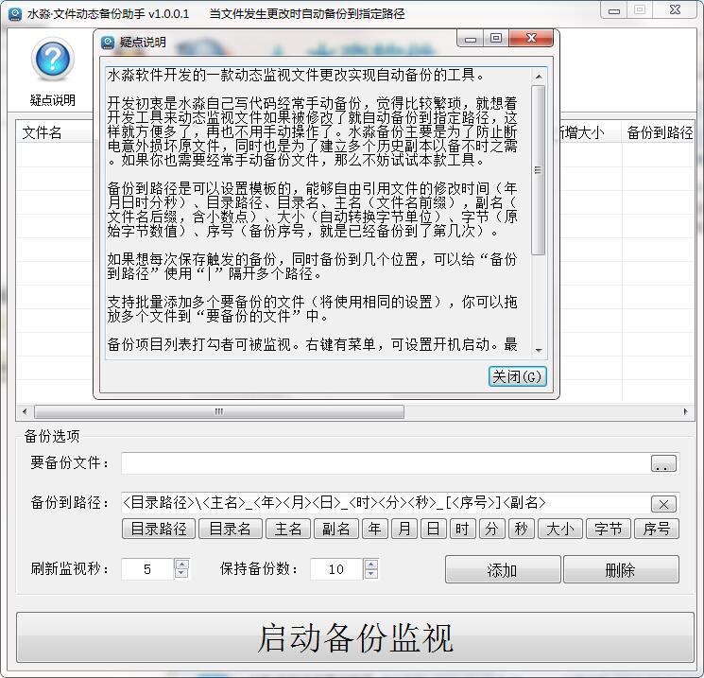Click the main window title bar app icon
704x678 pixels.
click(x=15, y=14)
